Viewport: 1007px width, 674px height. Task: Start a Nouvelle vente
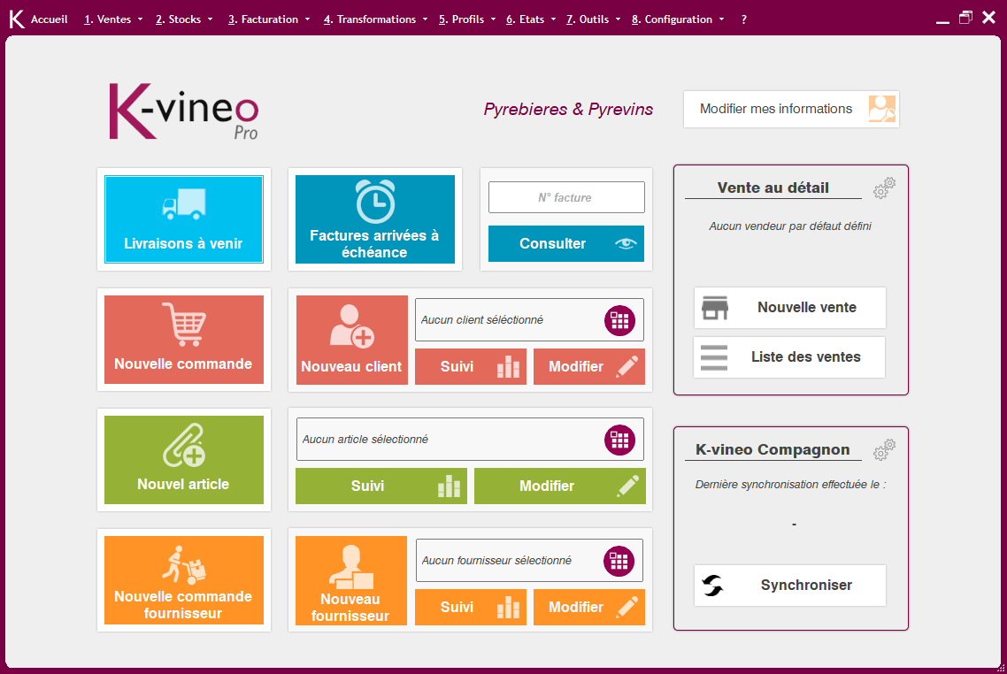click(x=790, y=308)
